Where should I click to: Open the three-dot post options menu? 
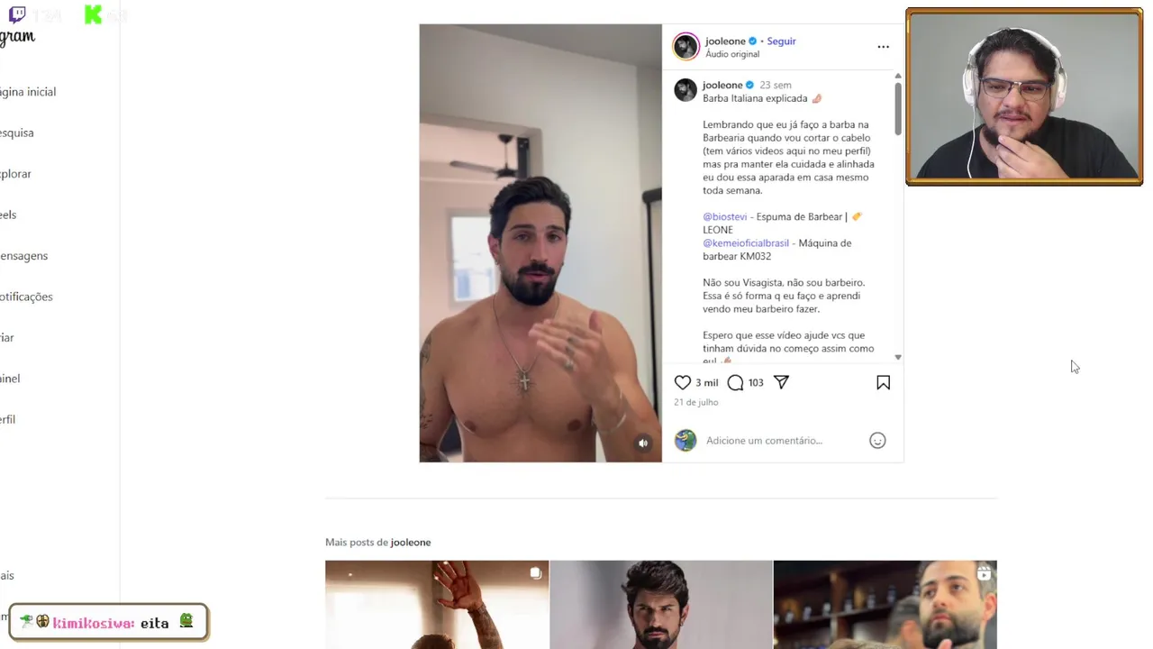point(883,47)
